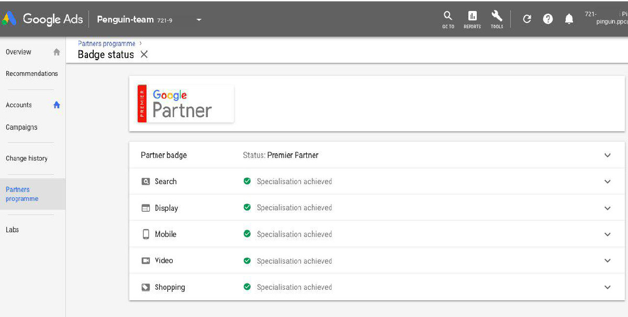Open Campaigns in the sidebar

pyautogui.click(x=21, y=127)
